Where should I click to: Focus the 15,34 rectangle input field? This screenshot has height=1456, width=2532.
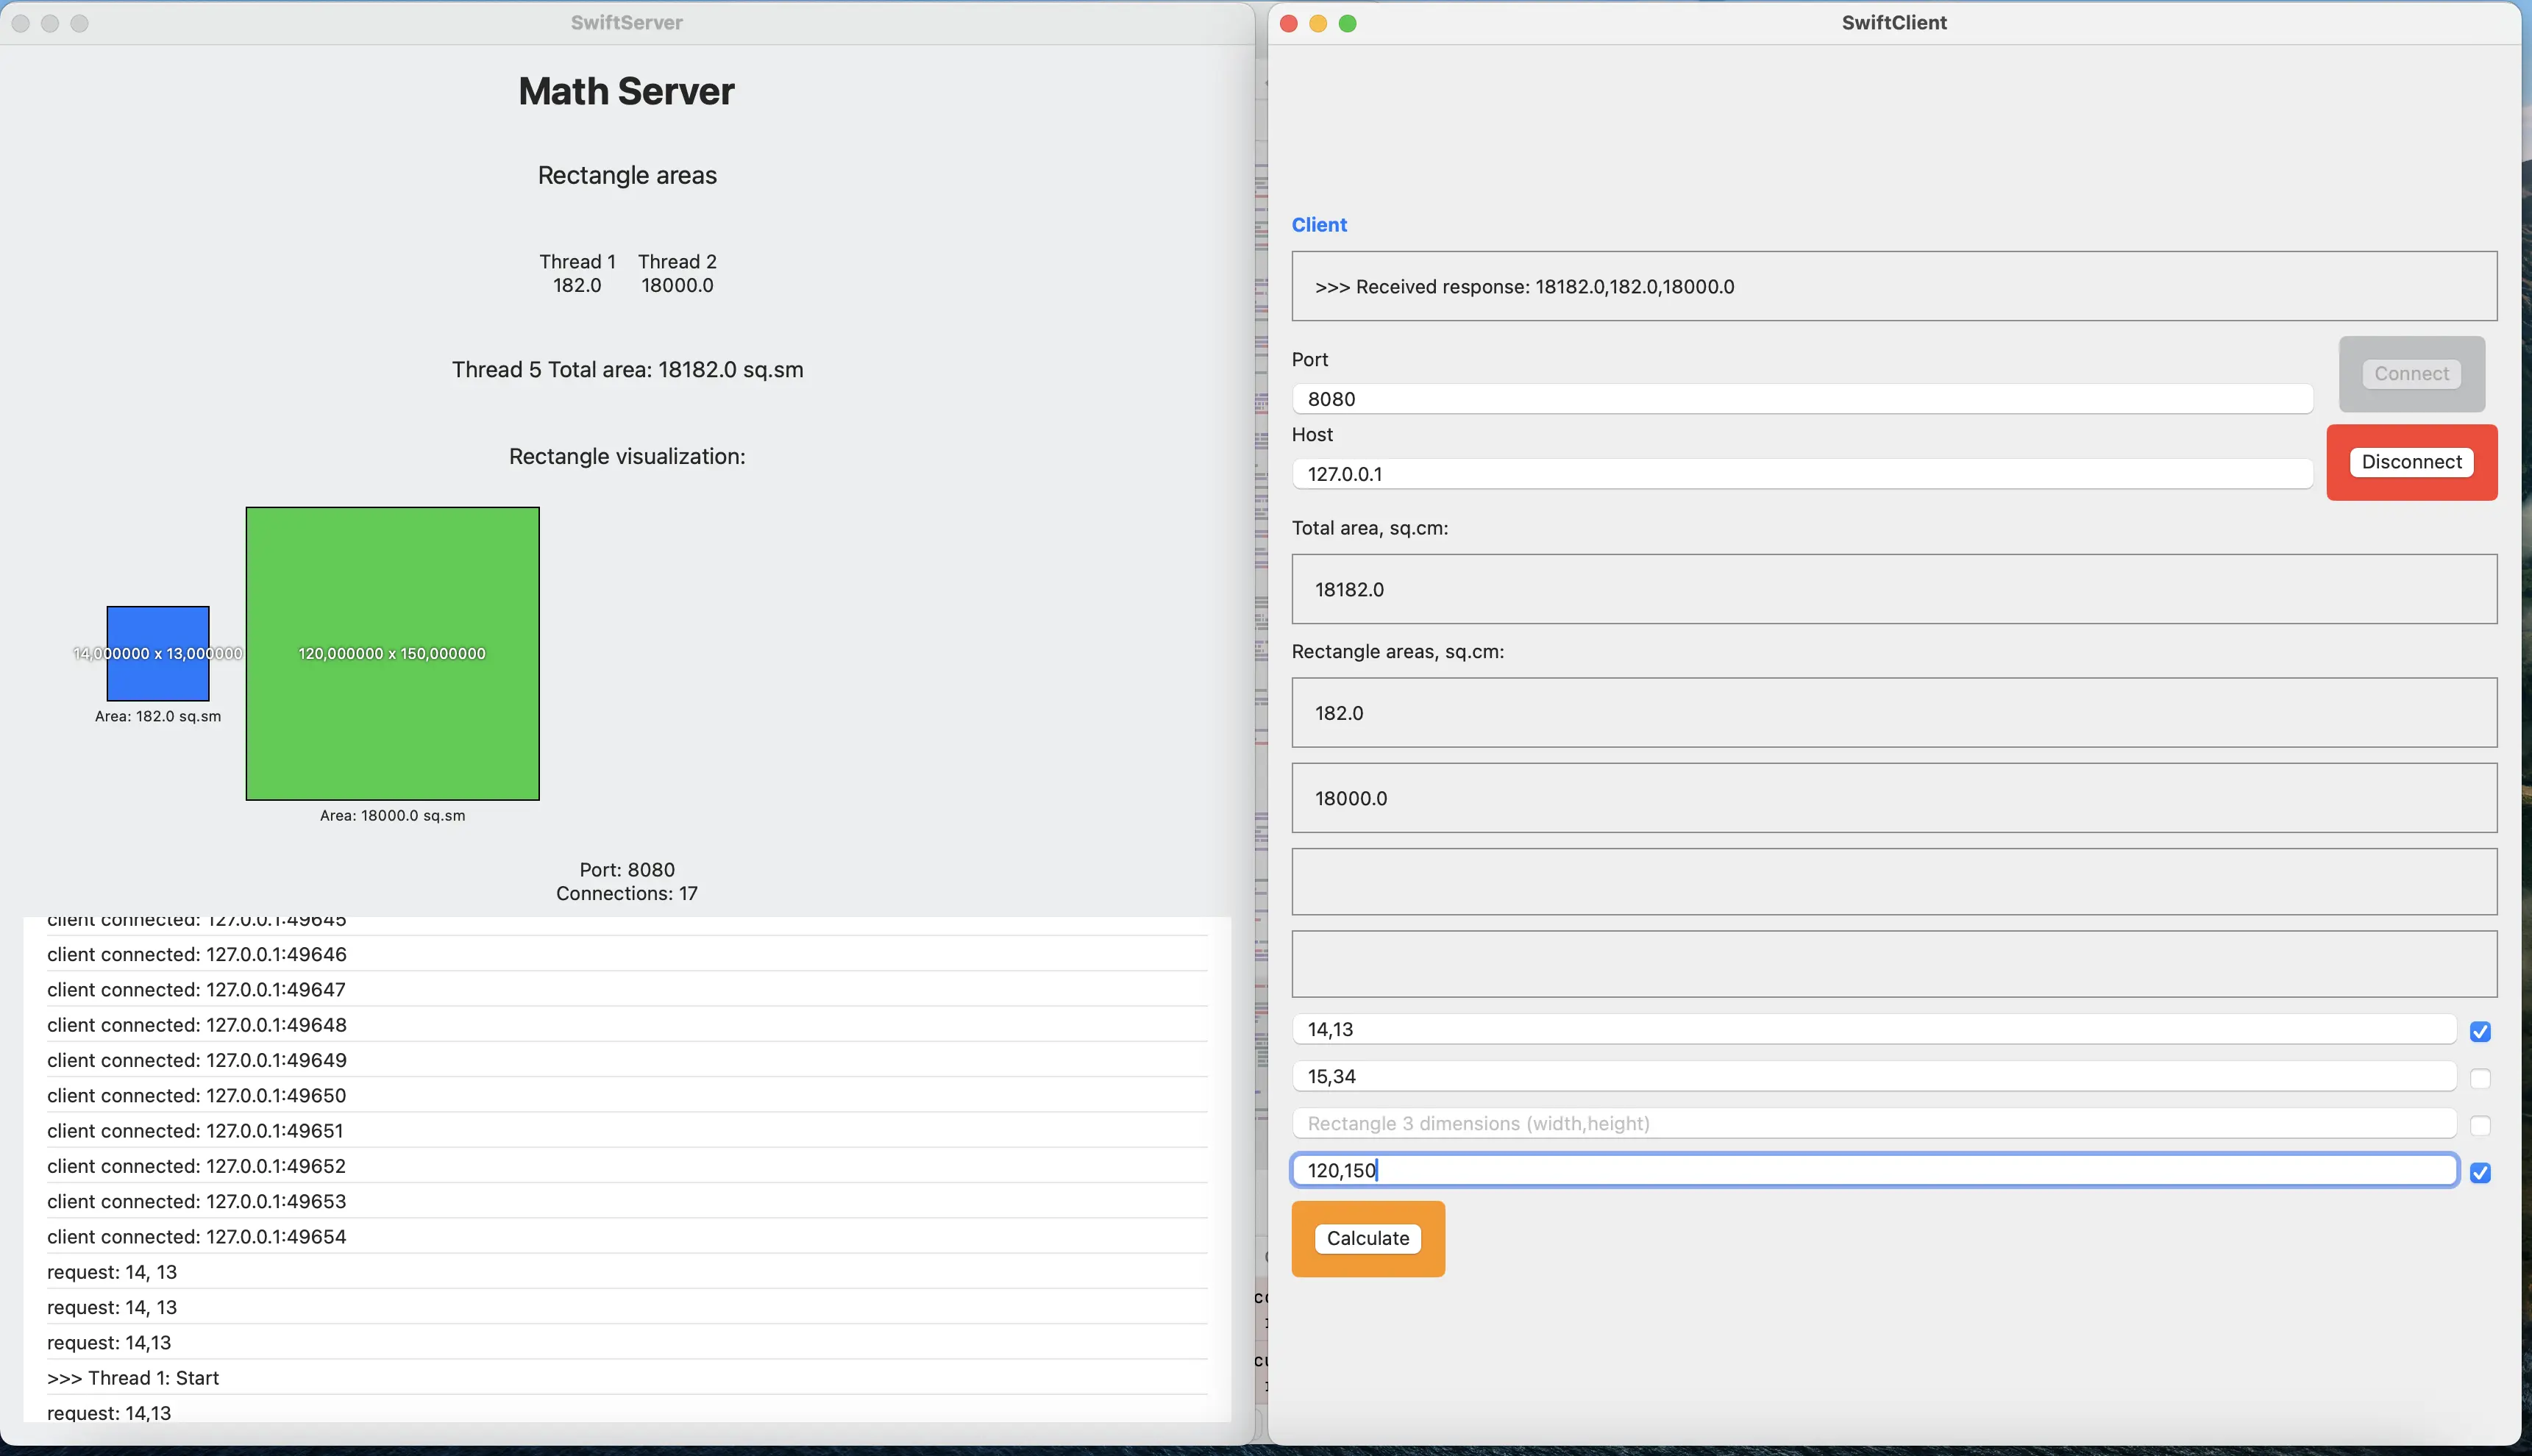pyautogui.click(x=1874, y=1076)
